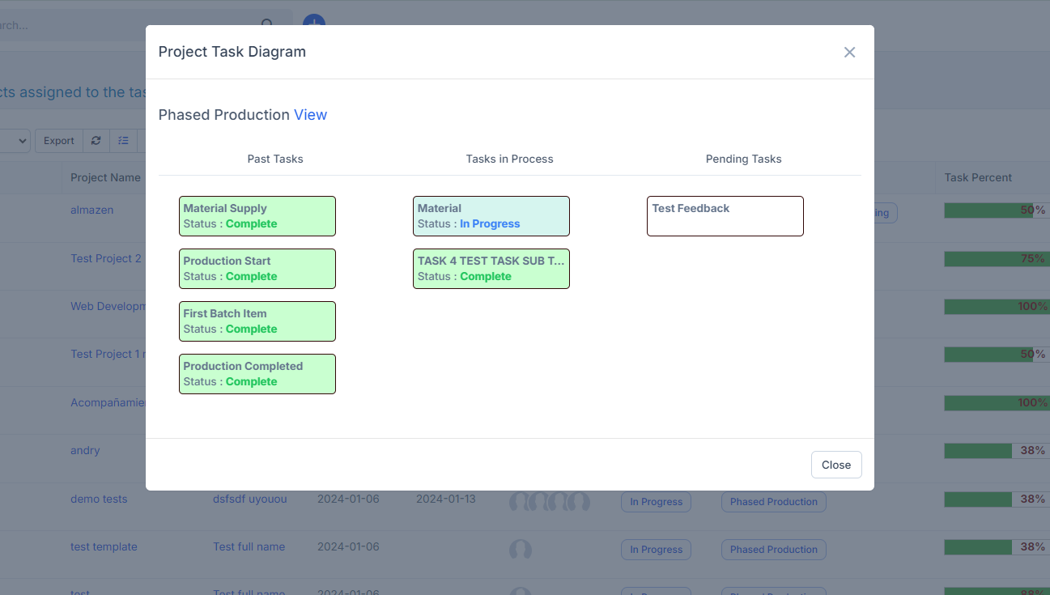Click the avatar group in demo tests row
The width and height of the screenshot is (1050, 595).
tap(549, 502)
